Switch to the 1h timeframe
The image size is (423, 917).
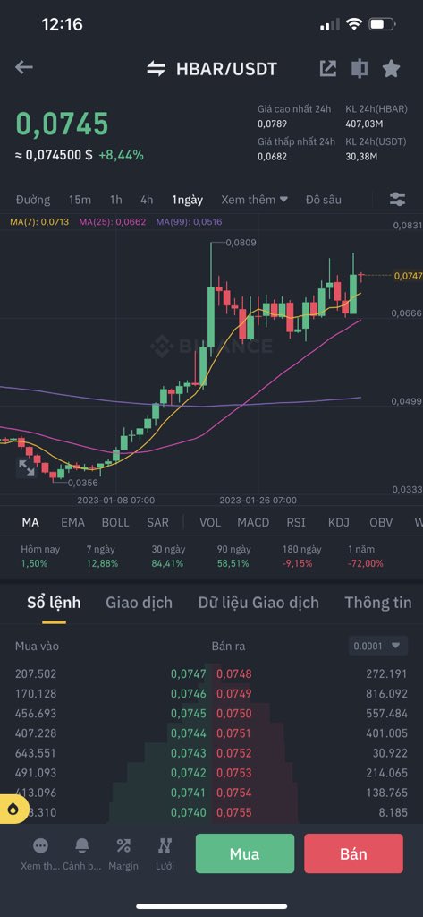click(x=115, y=200)
